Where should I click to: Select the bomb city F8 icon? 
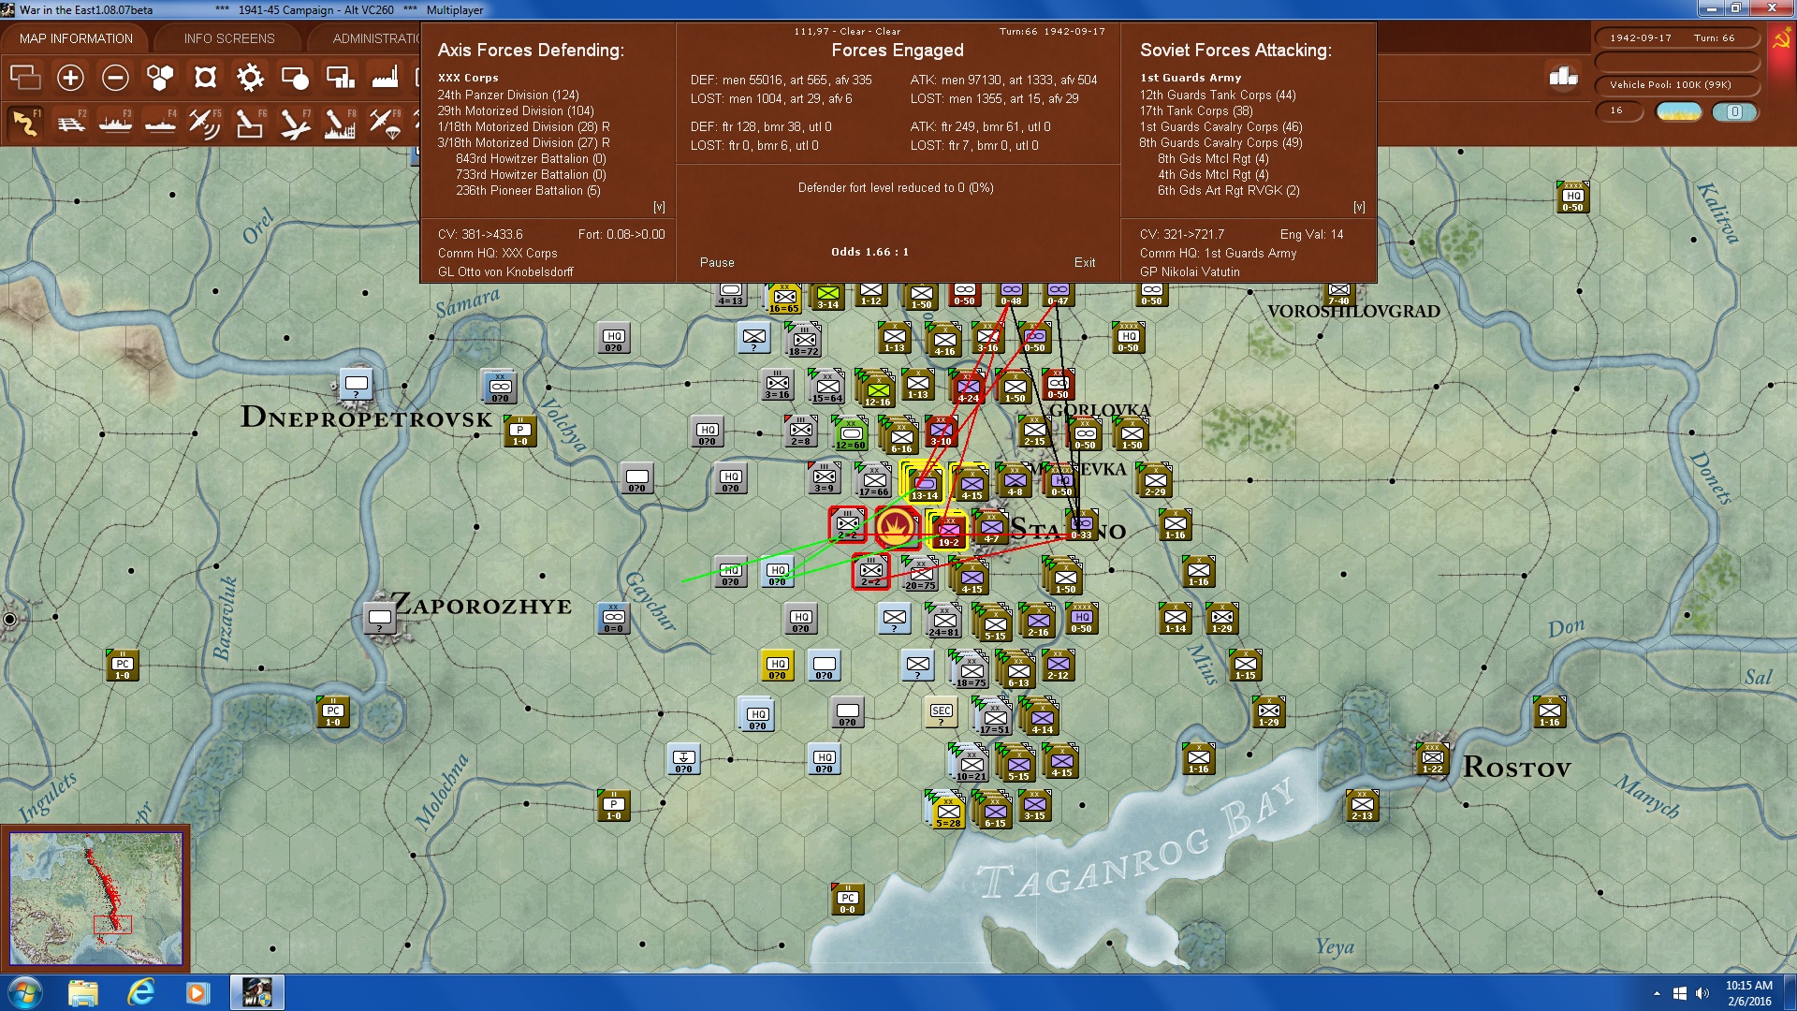[340, 123]
